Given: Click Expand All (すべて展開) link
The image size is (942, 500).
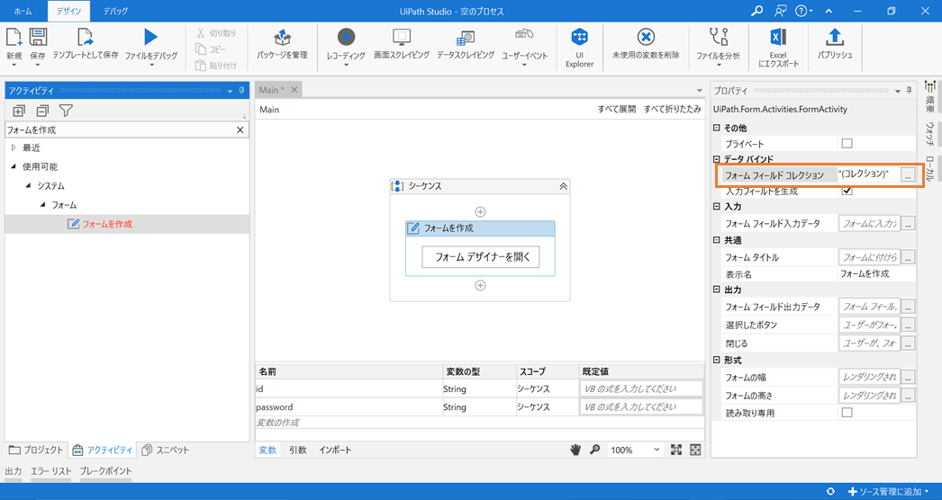Looking at the screenshot, I should point(616,110).
